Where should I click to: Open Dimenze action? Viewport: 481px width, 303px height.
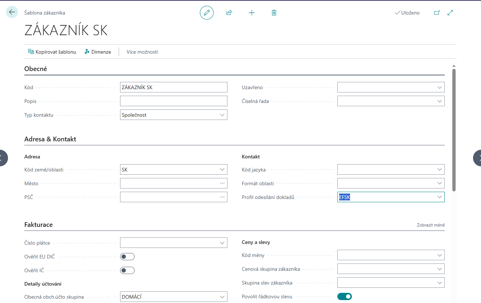pos(98,52)
